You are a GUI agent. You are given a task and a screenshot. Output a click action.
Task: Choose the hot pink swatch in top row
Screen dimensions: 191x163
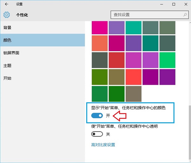100,28
